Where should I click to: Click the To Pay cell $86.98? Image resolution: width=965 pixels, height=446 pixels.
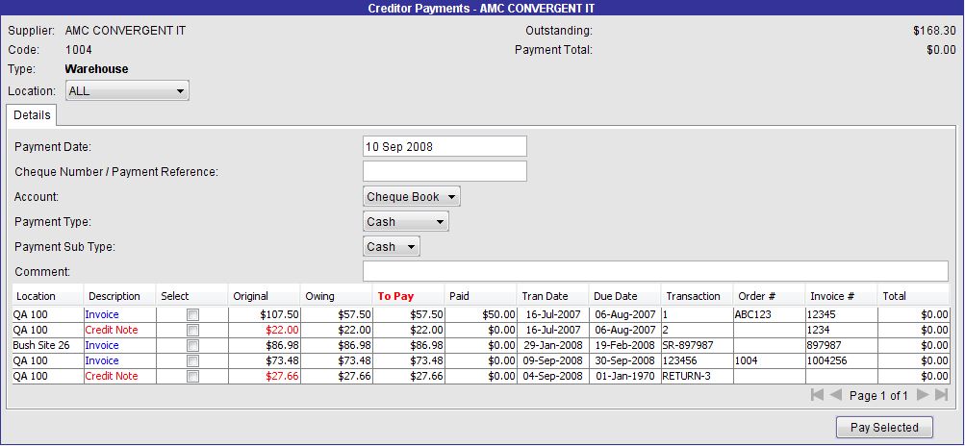tap(409, 345)
